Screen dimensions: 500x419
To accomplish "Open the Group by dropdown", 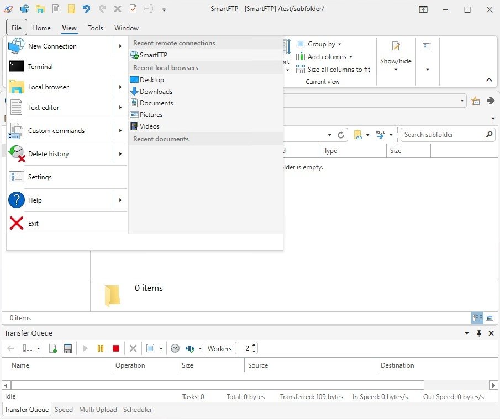I will (319, 44).
